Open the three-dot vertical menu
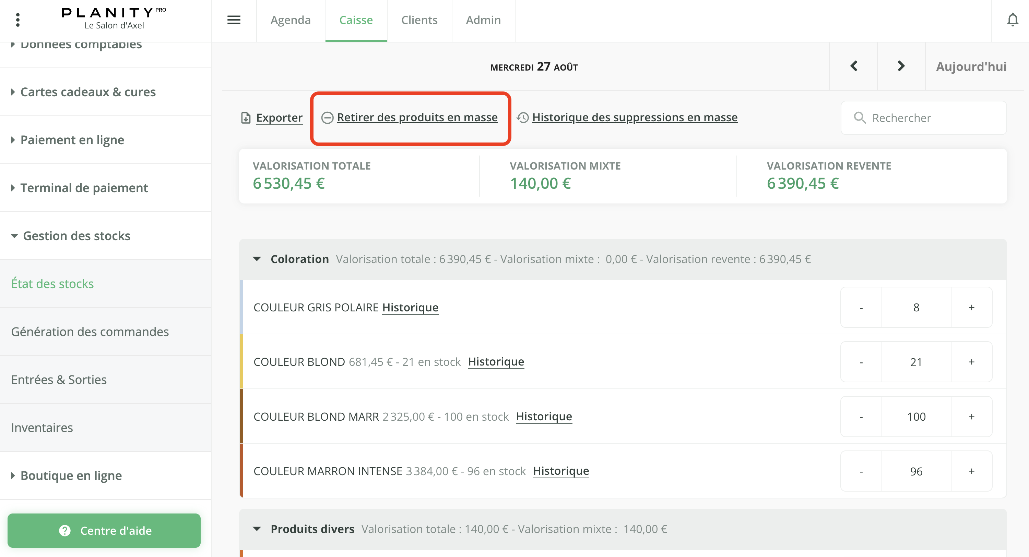The image size is (1029, 557). click(17, 20)
